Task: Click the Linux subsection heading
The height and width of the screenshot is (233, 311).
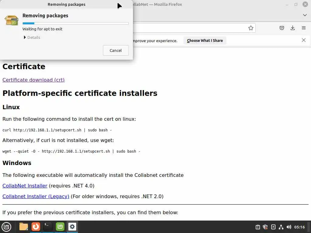Action: tap(11, 107)
